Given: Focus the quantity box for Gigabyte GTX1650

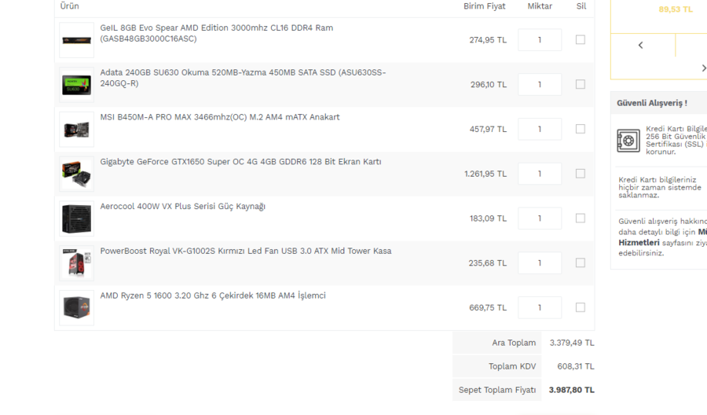Looking at the screenshot, I should point(540,174).
